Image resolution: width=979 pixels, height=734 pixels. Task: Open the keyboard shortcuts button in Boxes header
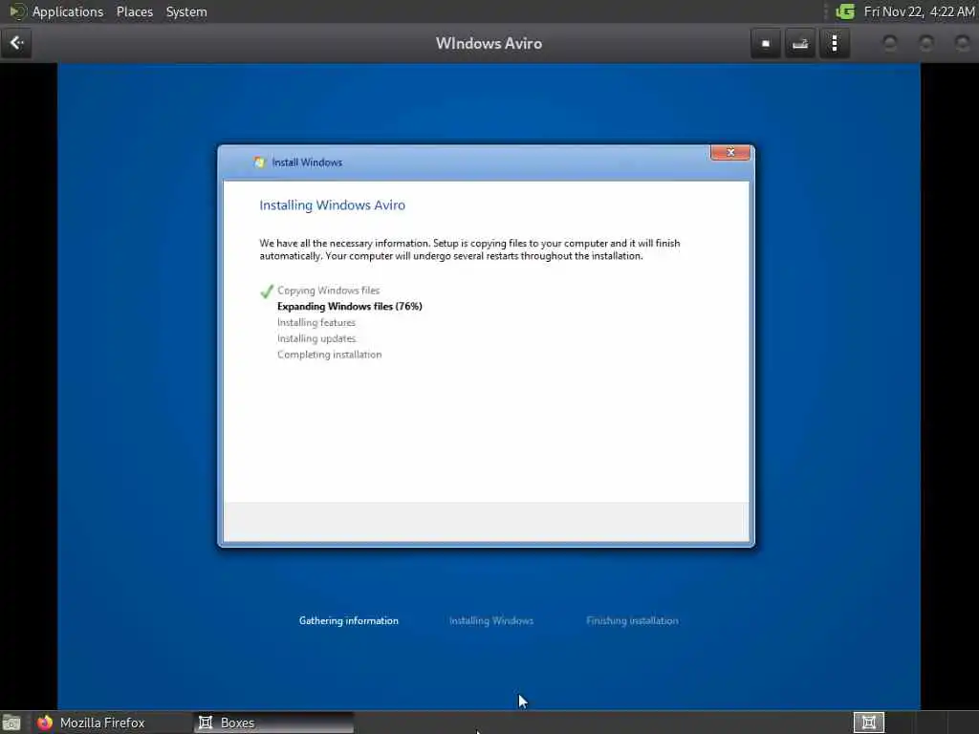(800, 44)
